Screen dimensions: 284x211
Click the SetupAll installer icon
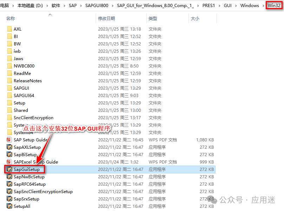pyautogui.click(x=9, y=206)
